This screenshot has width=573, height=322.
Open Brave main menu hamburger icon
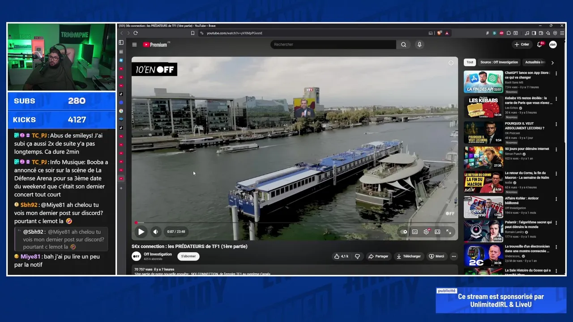point(561,33)
